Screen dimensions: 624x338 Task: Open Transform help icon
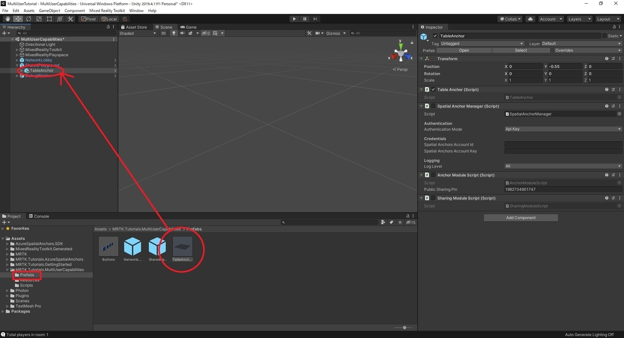click(607, 59)
